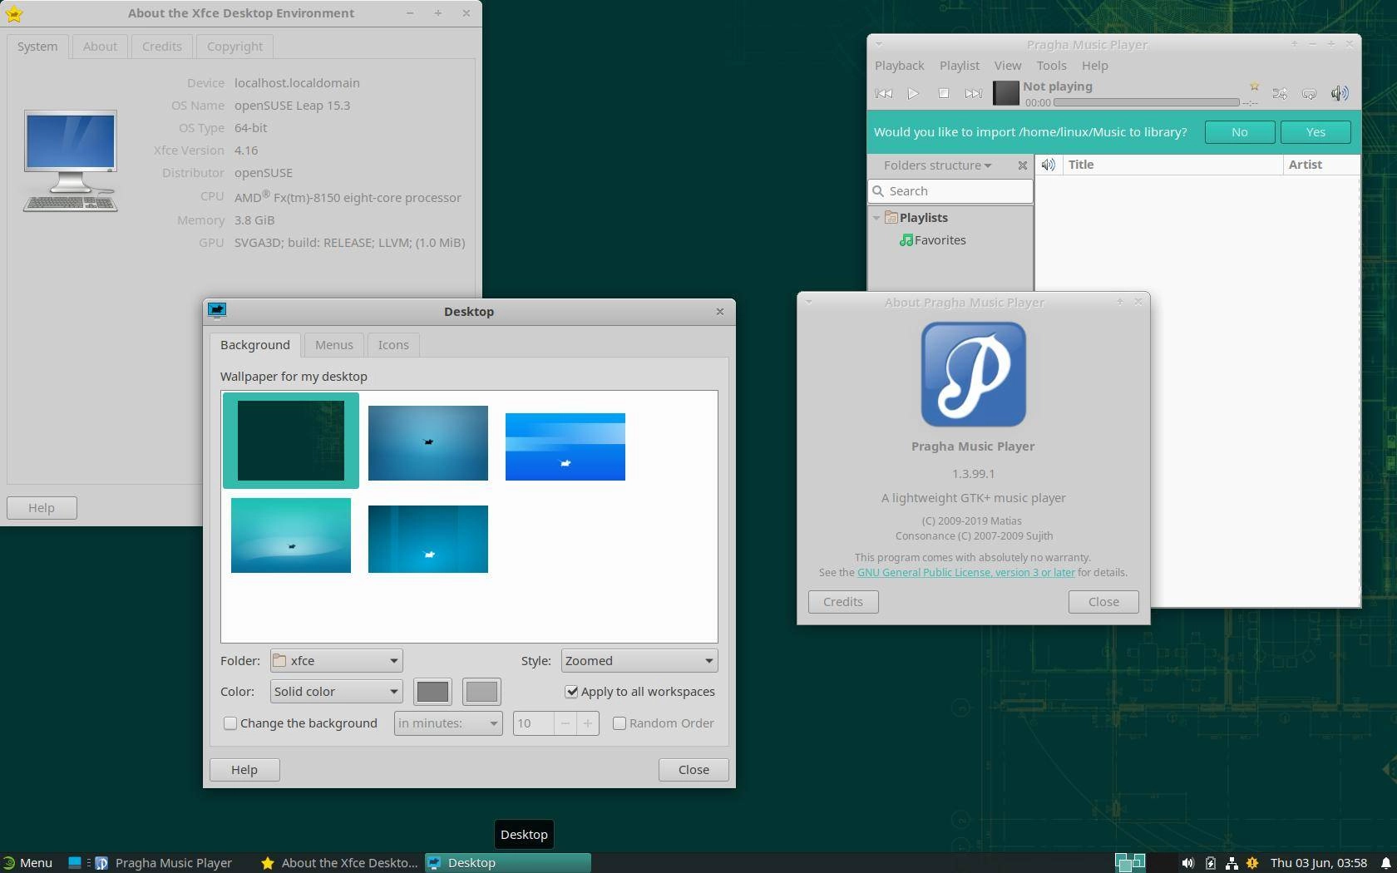Click Help in the Desktop dialog

click(244, 770)
